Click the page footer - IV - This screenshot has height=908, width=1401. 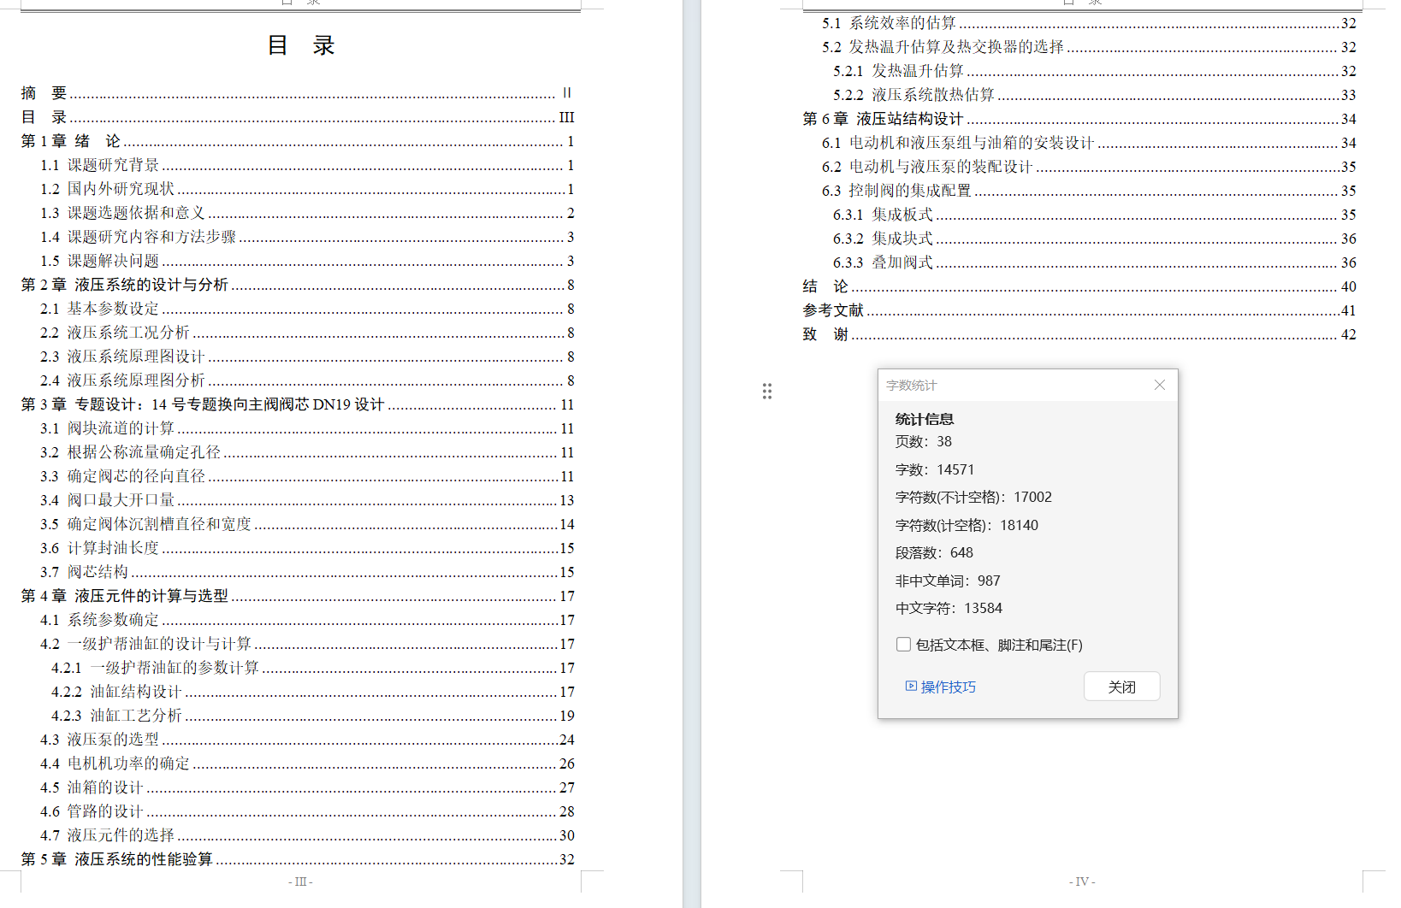pyautogui.click(x=1082, y=881)
